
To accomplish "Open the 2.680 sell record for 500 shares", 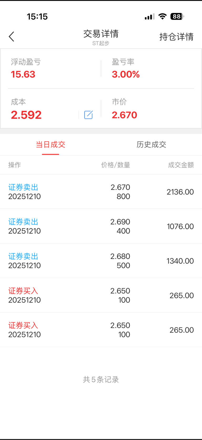I will pos(101,261).
